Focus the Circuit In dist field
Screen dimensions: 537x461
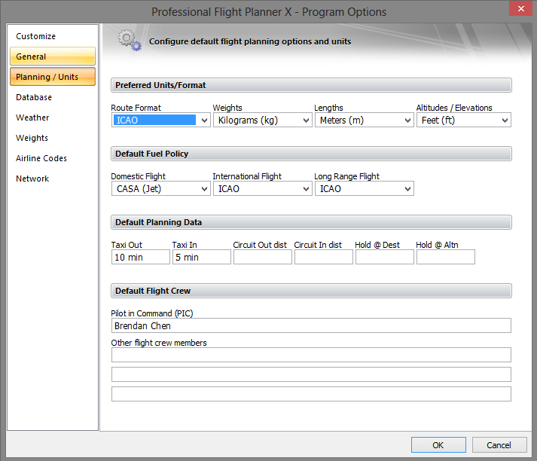323,257
